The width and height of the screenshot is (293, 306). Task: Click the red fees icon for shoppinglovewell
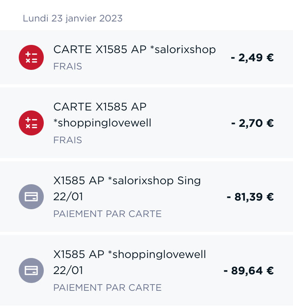click(31, 123)
